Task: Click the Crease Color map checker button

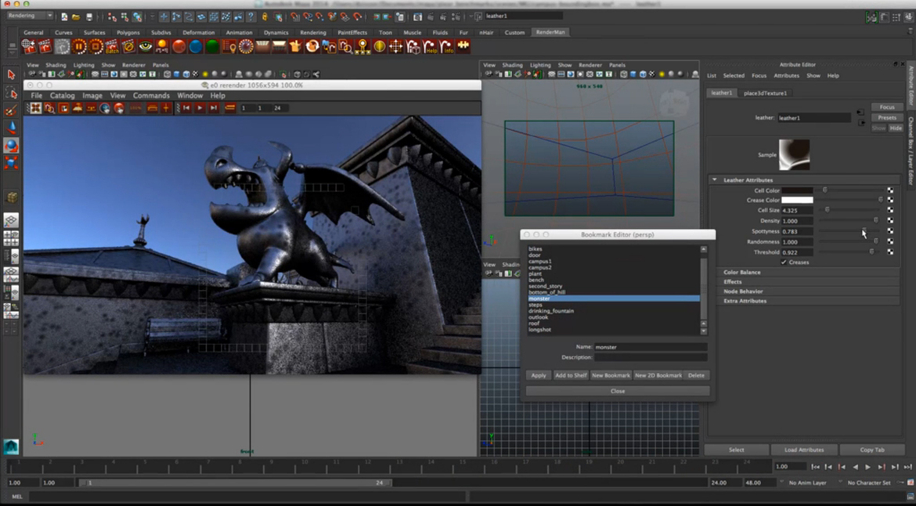Action: [x=890, y=200]
